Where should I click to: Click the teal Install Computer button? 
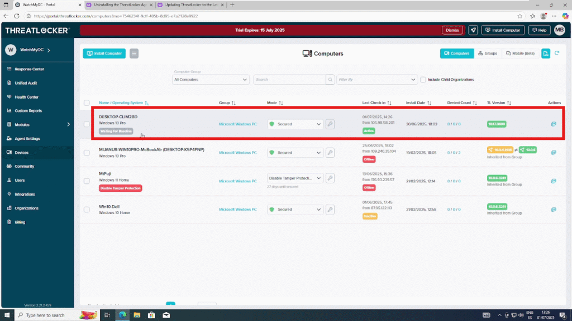click(x=104, y=53)
